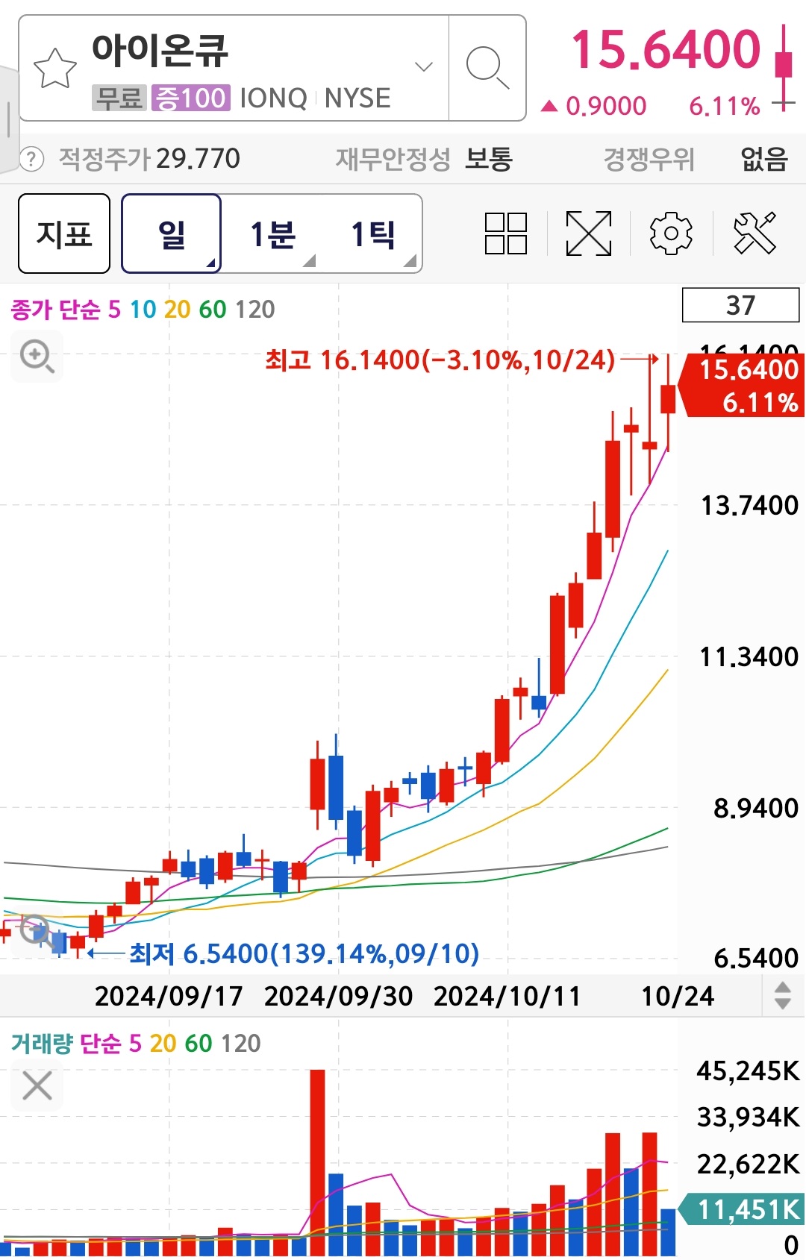Tap the tallest red volume bar
Viewport: 806px width, 1260px height.
[317, 1162]
